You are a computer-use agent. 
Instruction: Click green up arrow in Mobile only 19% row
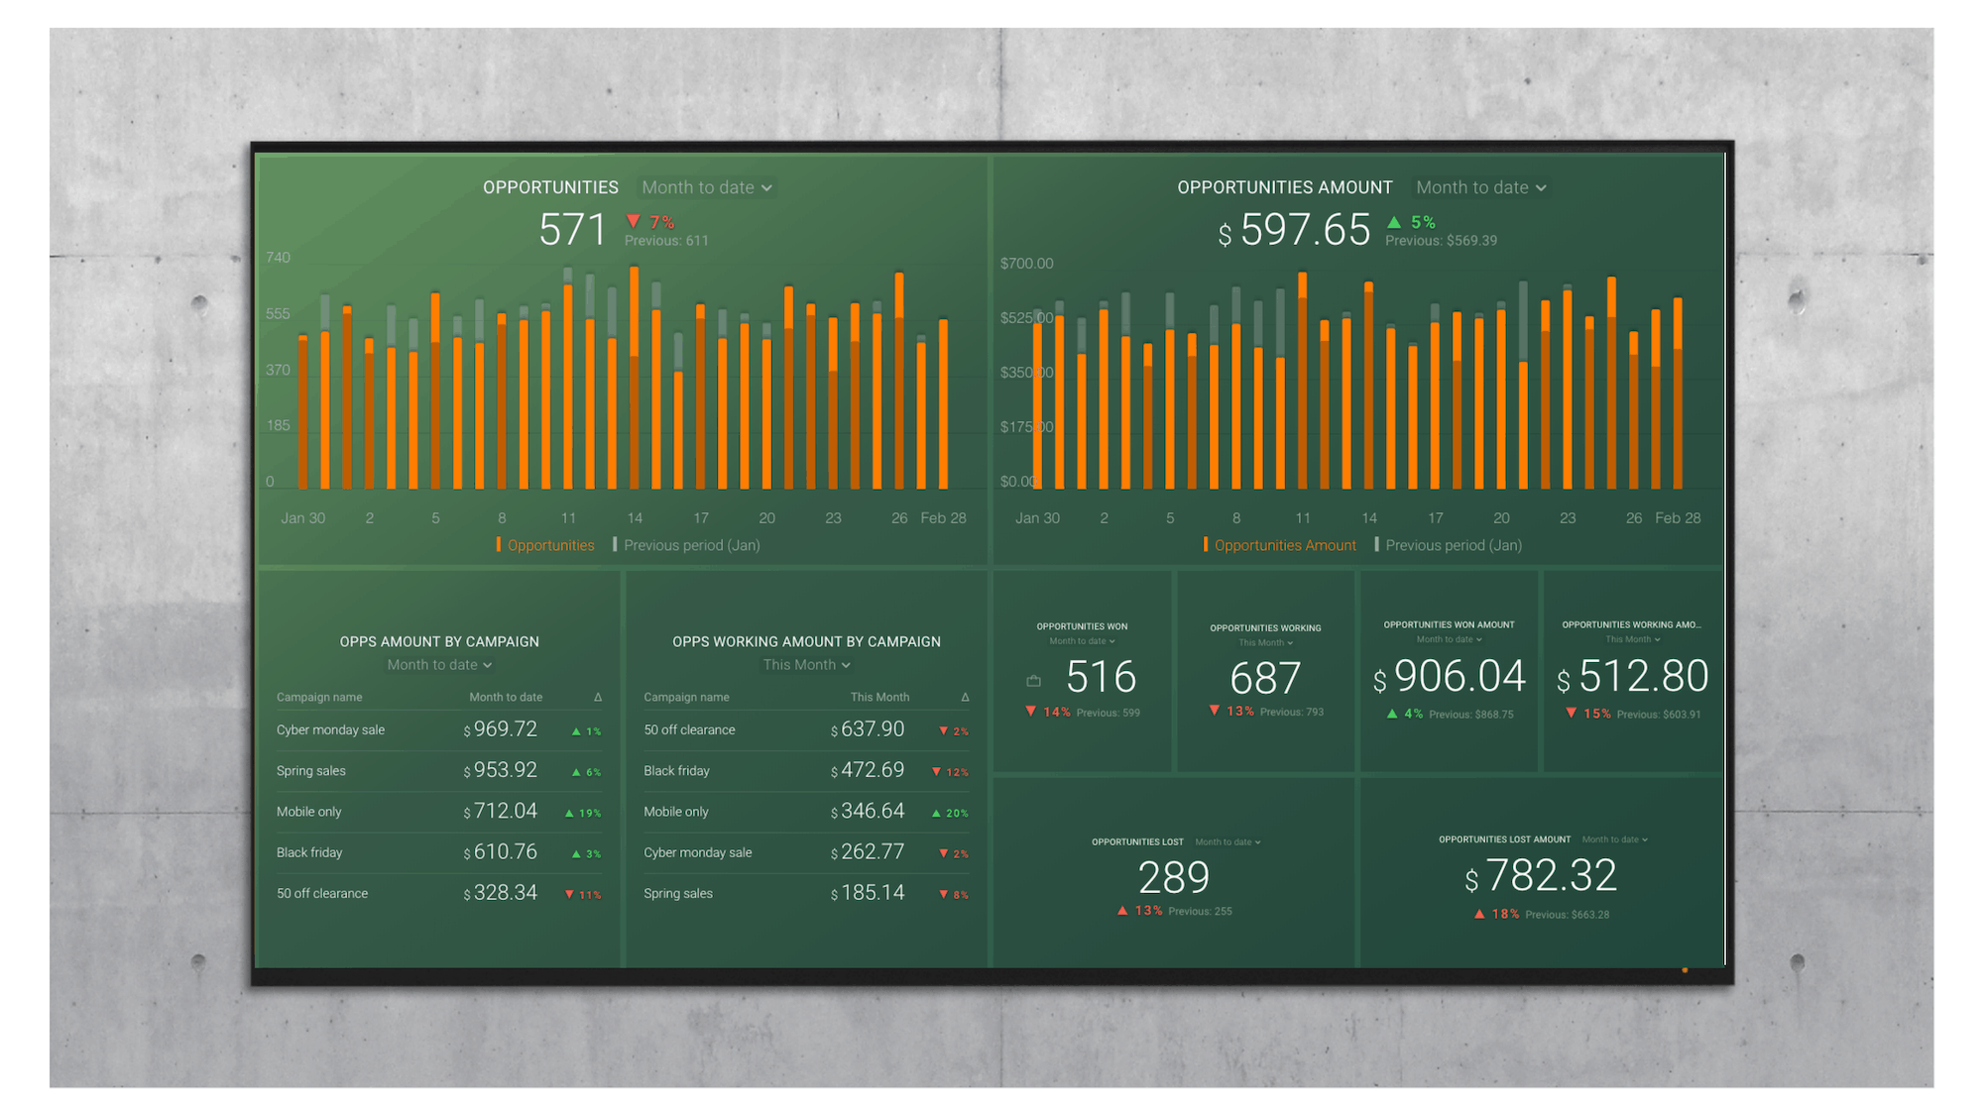(x=569, y=813)
